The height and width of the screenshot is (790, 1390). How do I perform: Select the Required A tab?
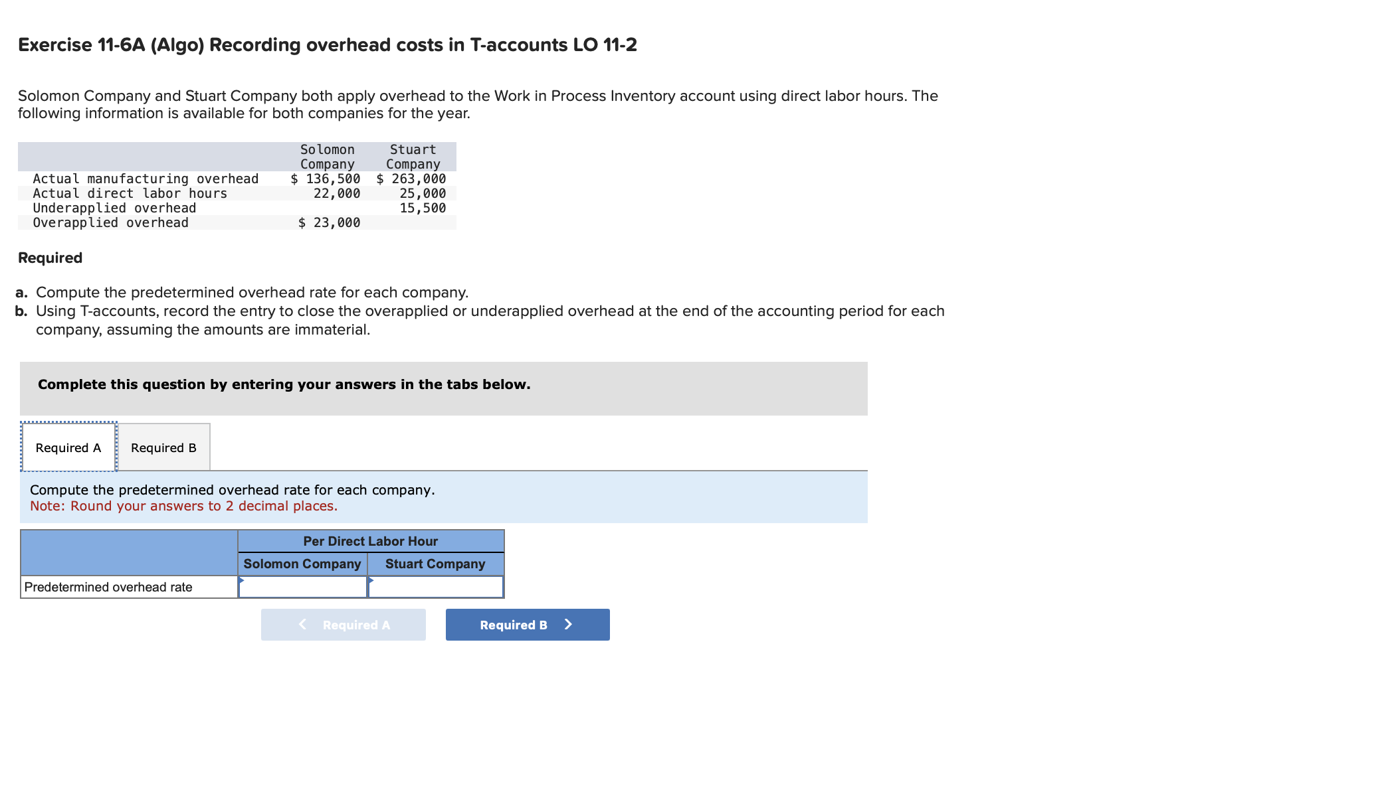tap(68, 447)
